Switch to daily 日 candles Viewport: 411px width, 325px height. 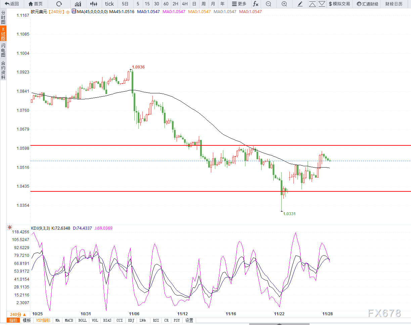click(x=194, y=4)
